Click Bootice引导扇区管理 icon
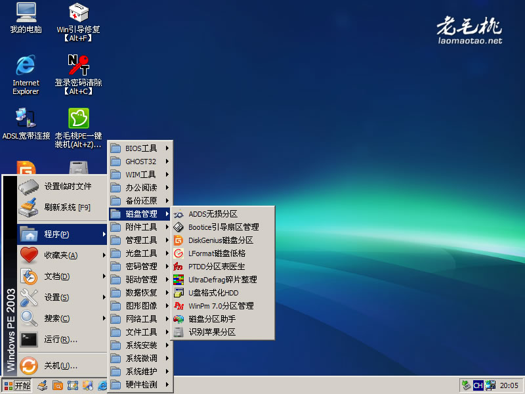This screenshot has height=394, width=525. pos(178,227)
